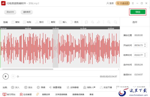
Task: Select the 插入 insert tool
Action: click(63, 22)
